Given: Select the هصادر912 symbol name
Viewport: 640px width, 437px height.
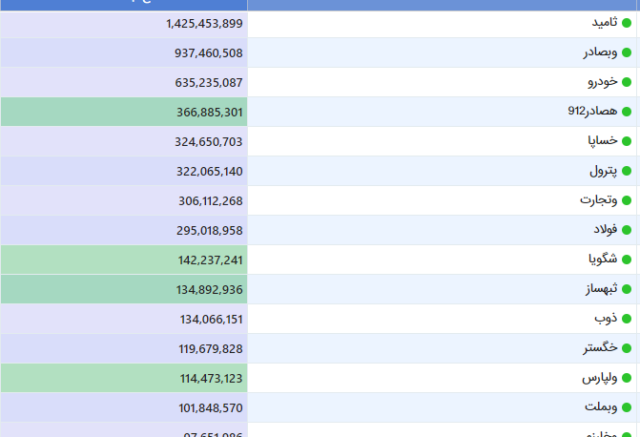Looking at the screenshot, I should pos(592,111).
